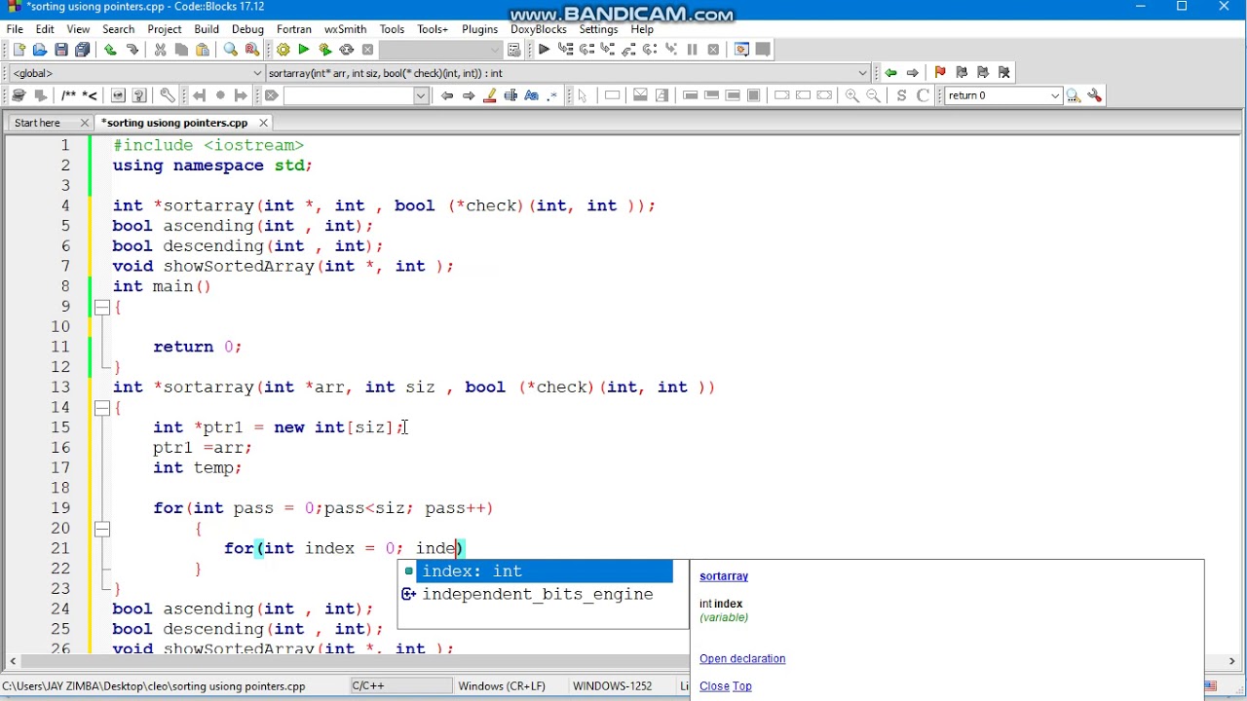The width and height of the screenshot is (1247, 701).
Task: Click the Close link in the documentation popup
Action: [x=714, y=686]
